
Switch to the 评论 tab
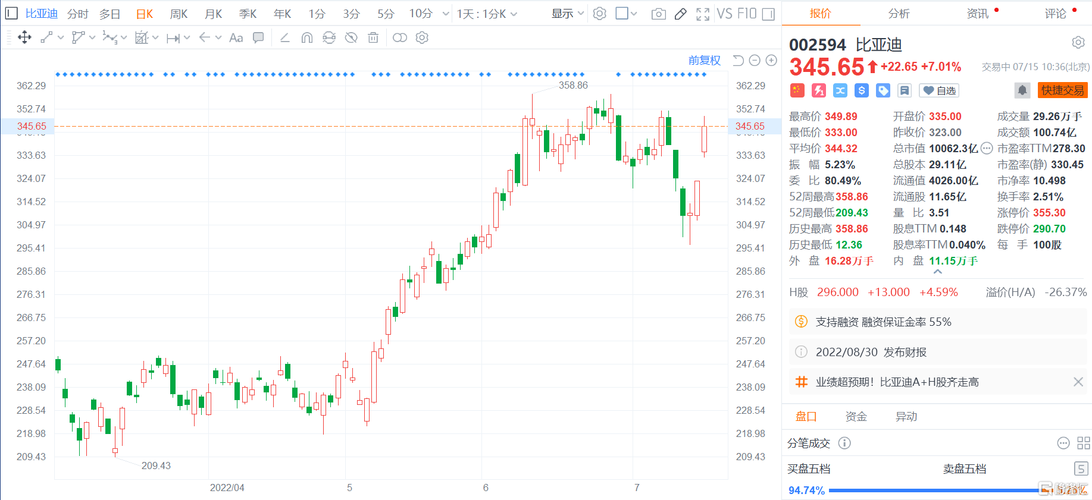pyautogui.click(x=1056, y=13)
